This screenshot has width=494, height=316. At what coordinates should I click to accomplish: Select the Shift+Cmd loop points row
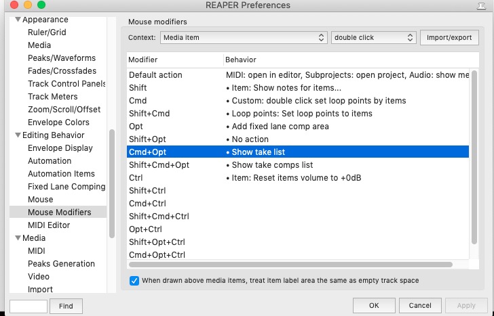pyautogui.click(x=297, y=114)
